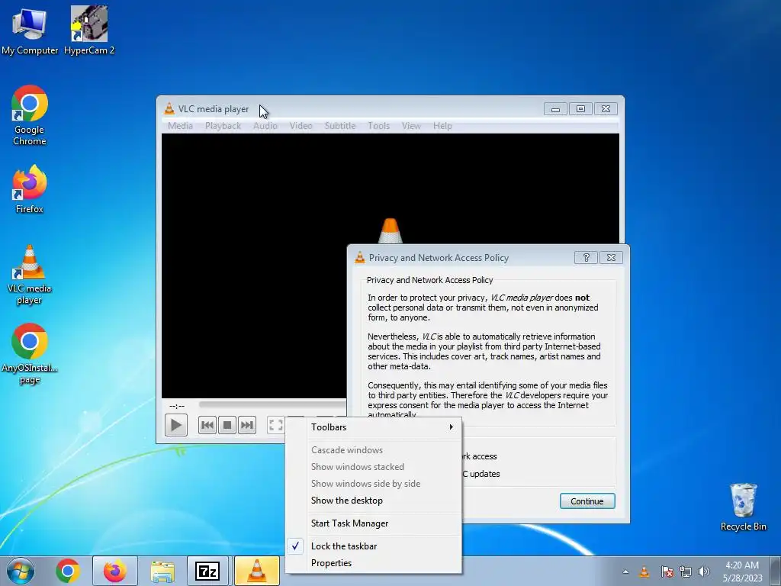
Task: Launch Firefox from the taskbar
Action: 115,571
